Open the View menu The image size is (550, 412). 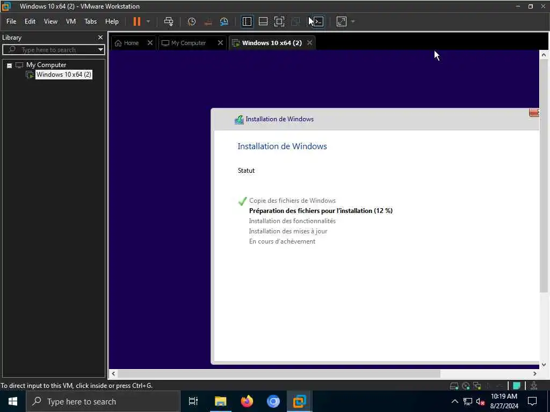50,21
